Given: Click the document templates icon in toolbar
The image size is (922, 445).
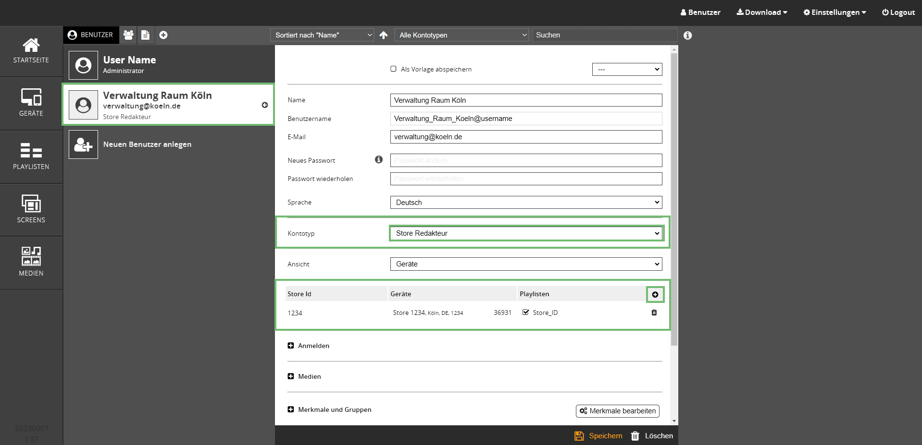Looking at the screenshot, I should [x=145, y=35].
